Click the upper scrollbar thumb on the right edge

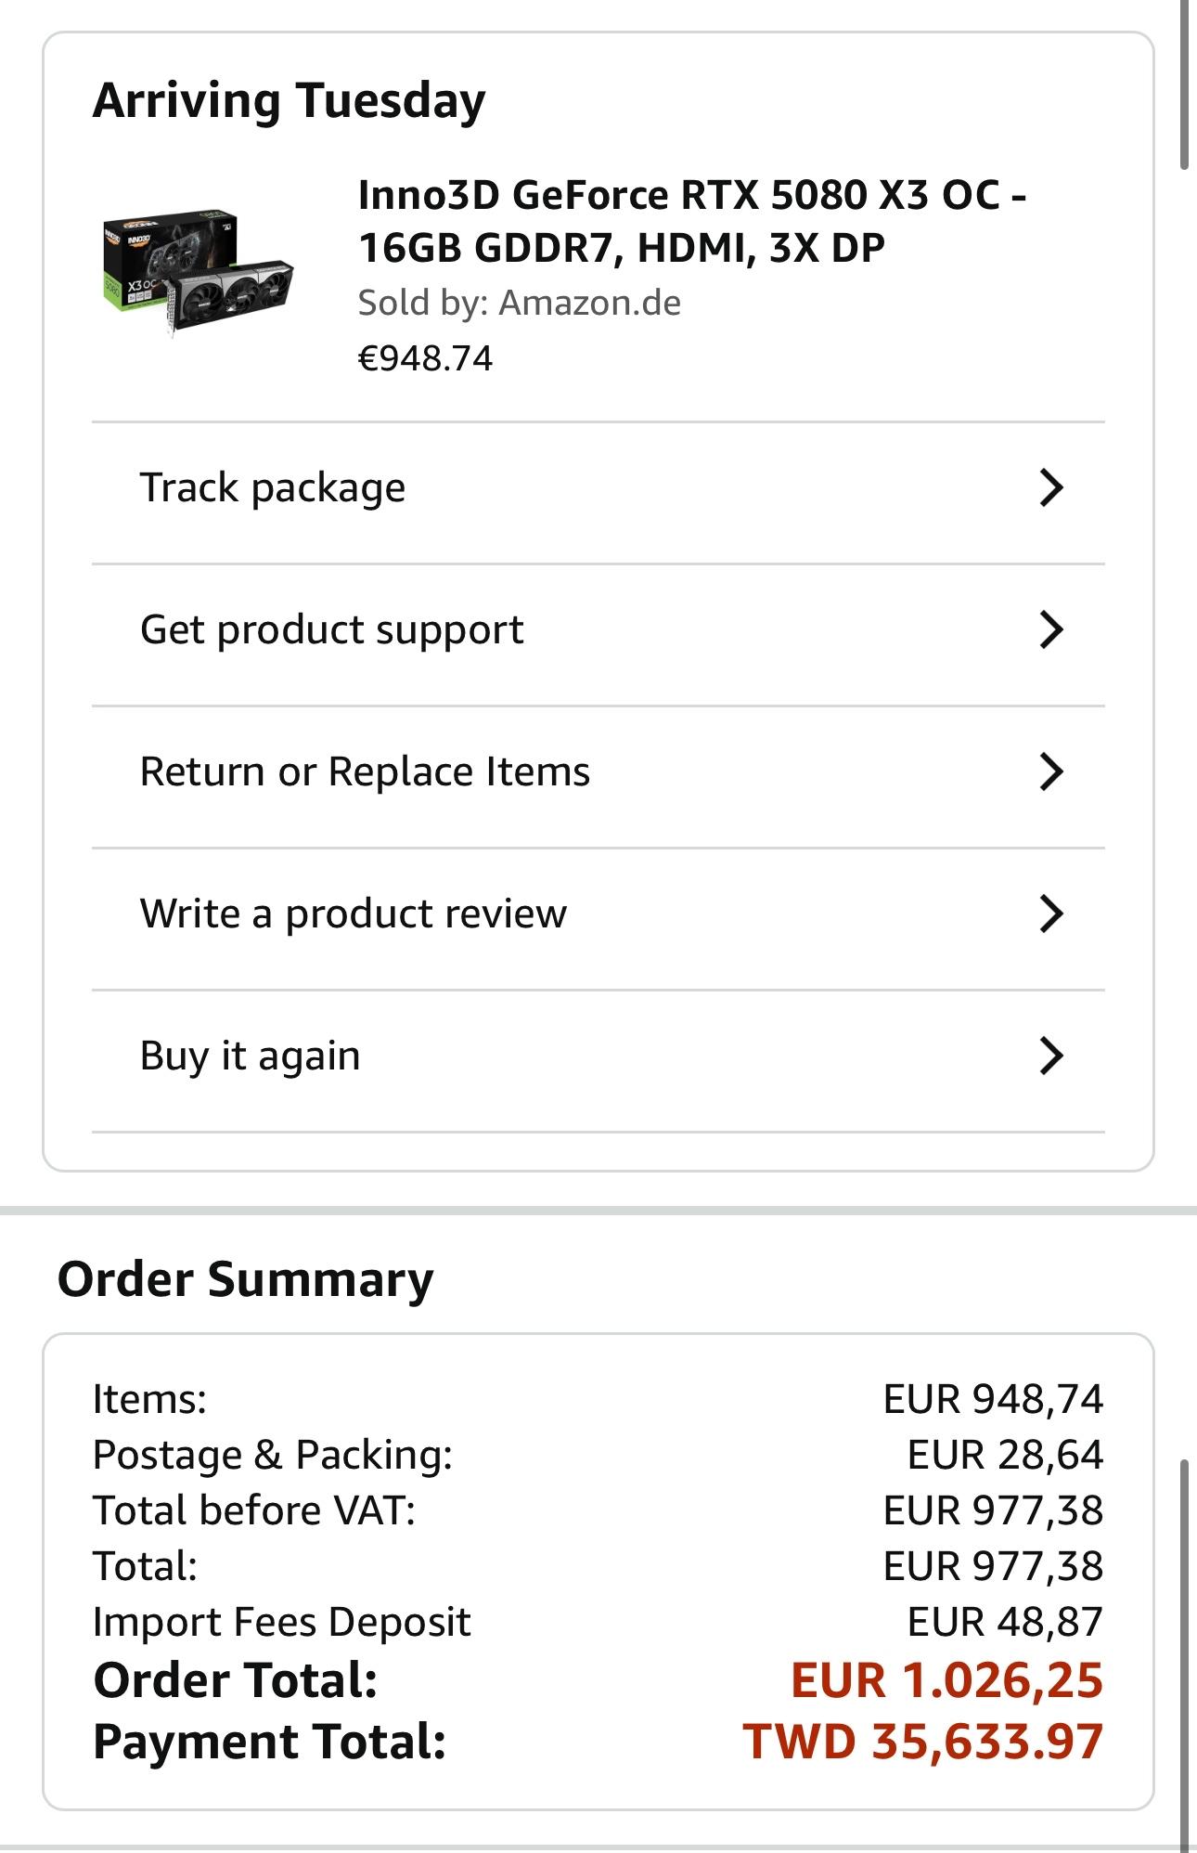point(1184,84)
